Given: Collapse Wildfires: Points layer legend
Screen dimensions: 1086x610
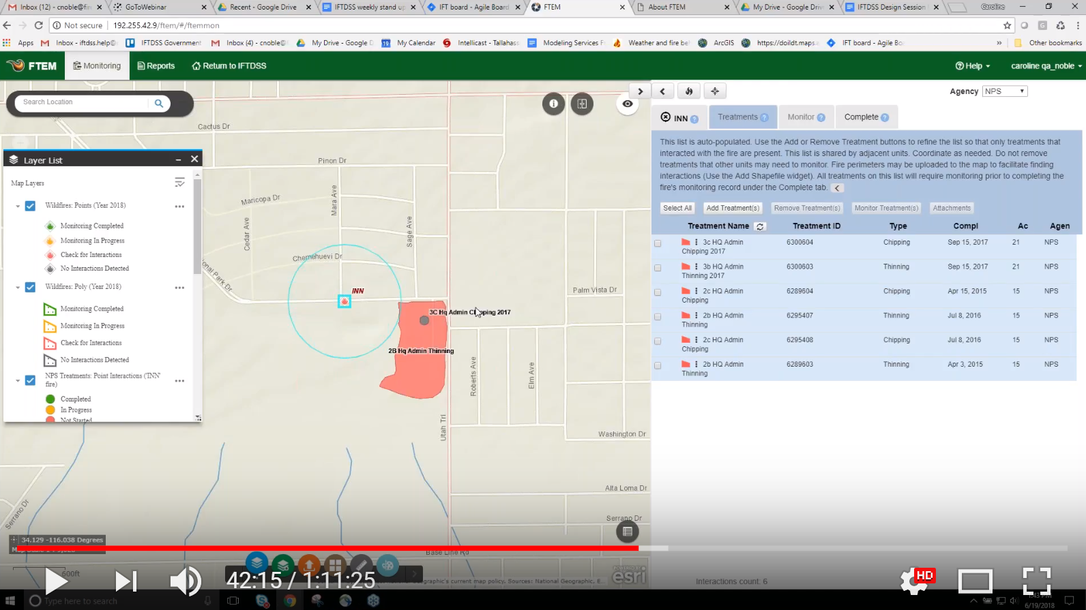Looking at the screenshot, I should (18, 206).
